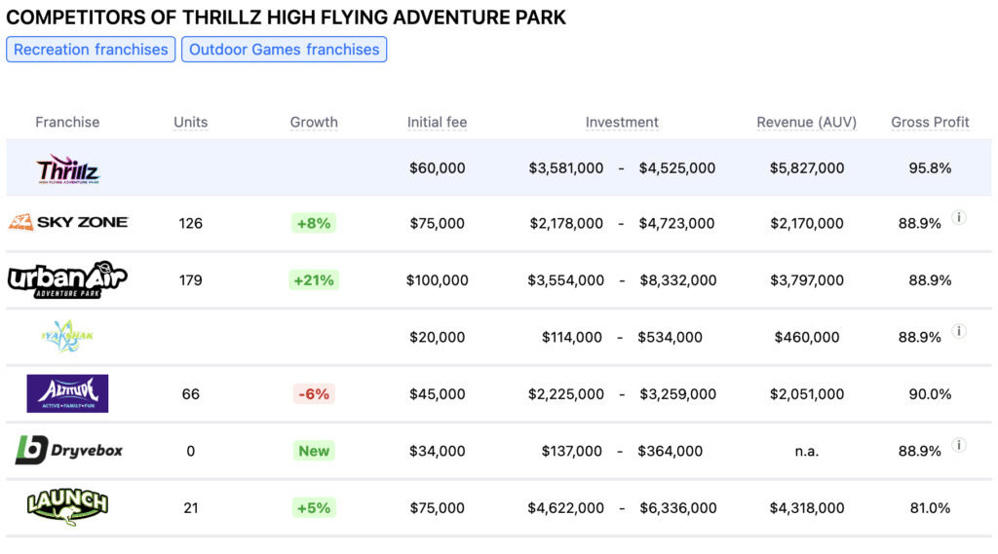Click the Initial fee column header

pyautogui.click(x=438, y=122)
